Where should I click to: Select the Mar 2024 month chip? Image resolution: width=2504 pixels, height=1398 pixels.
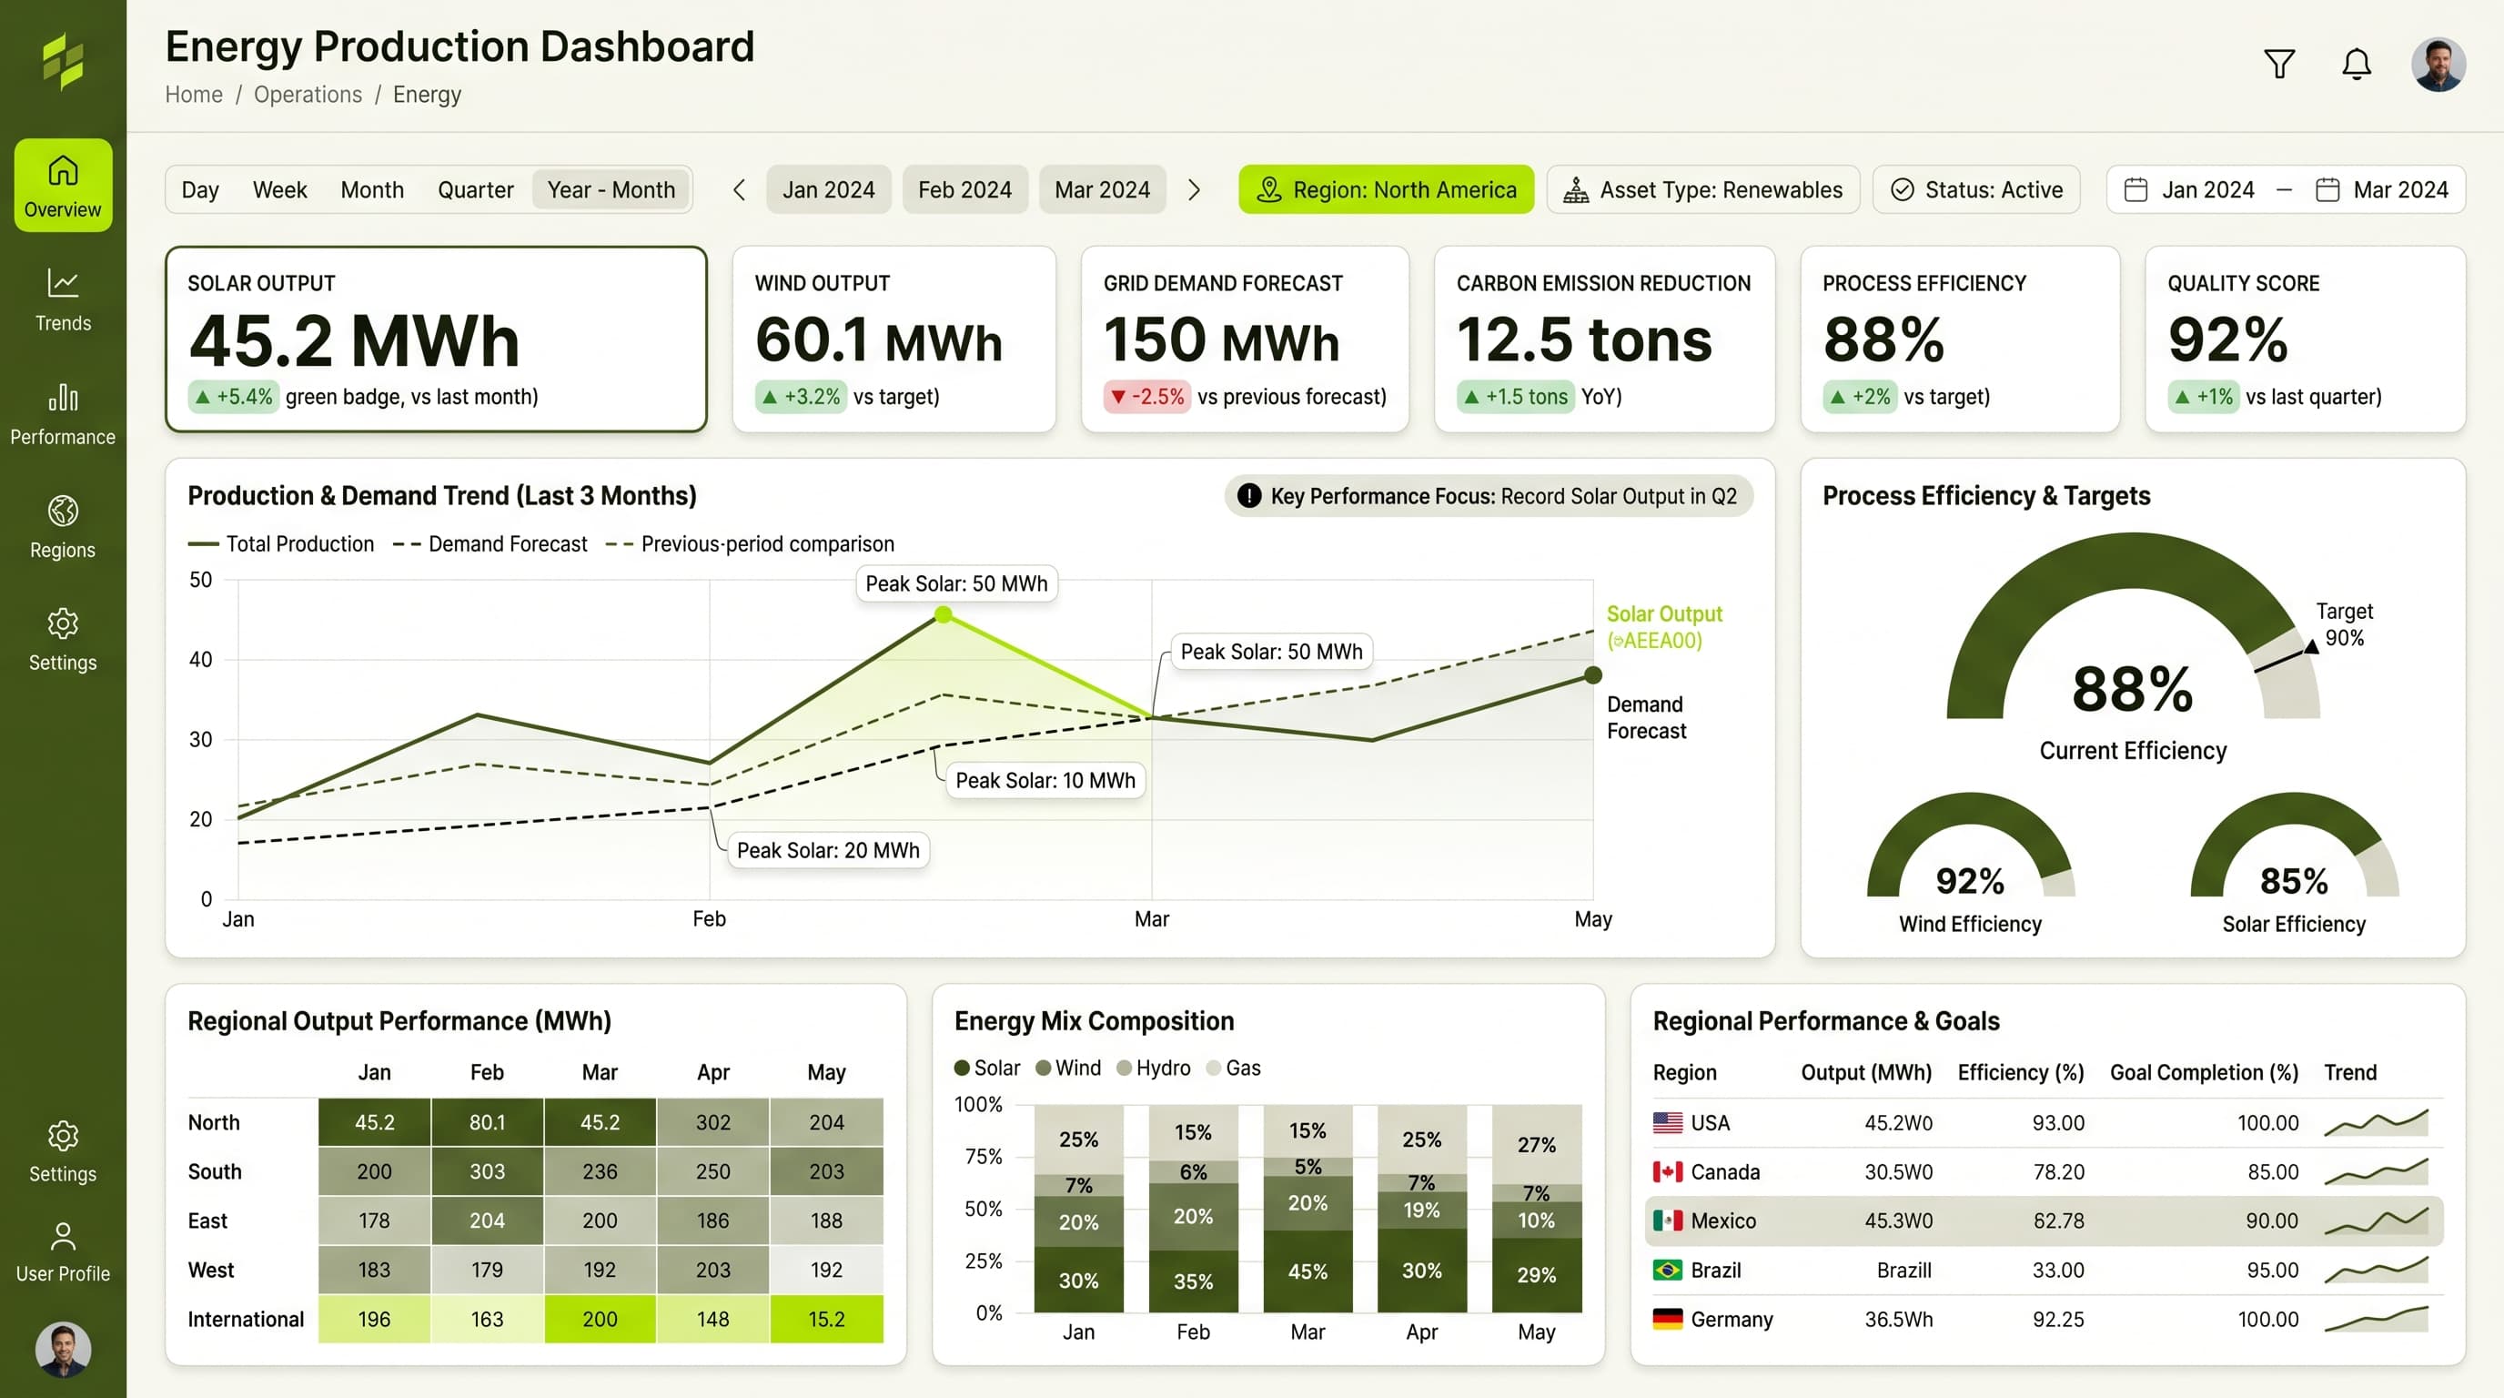pos(1102,189)
